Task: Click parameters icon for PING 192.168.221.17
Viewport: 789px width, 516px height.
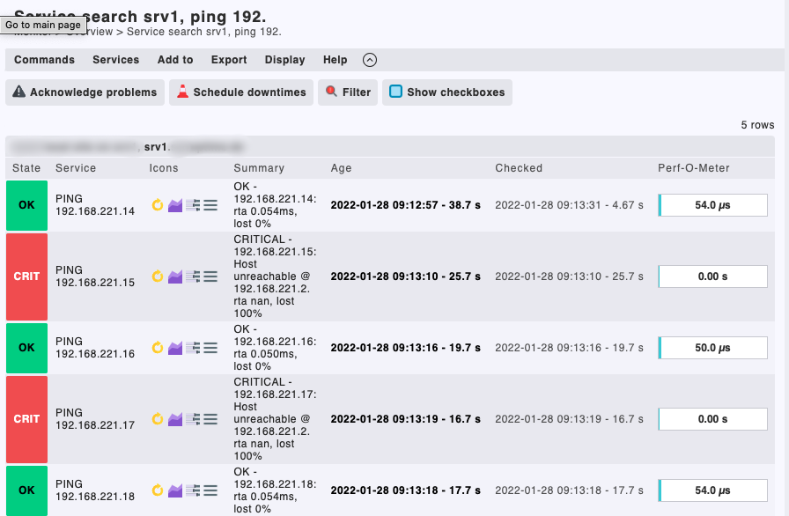Action: 193,419
